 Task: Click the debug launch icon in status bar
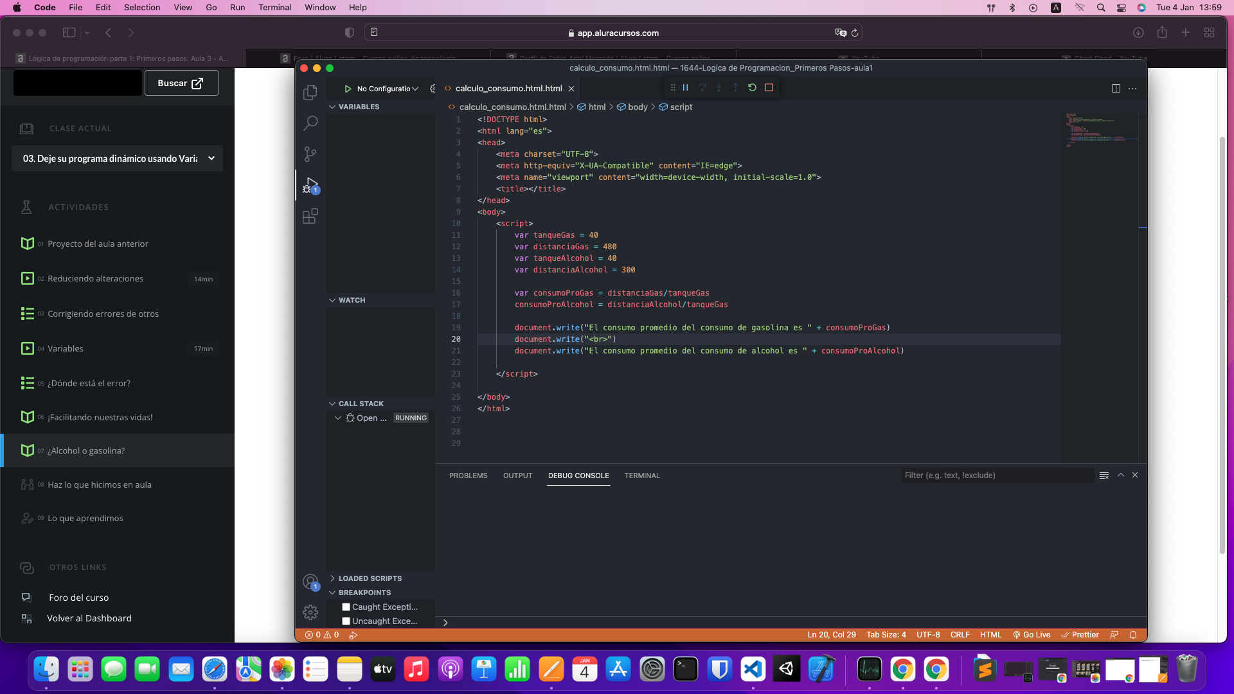point(353,635)
